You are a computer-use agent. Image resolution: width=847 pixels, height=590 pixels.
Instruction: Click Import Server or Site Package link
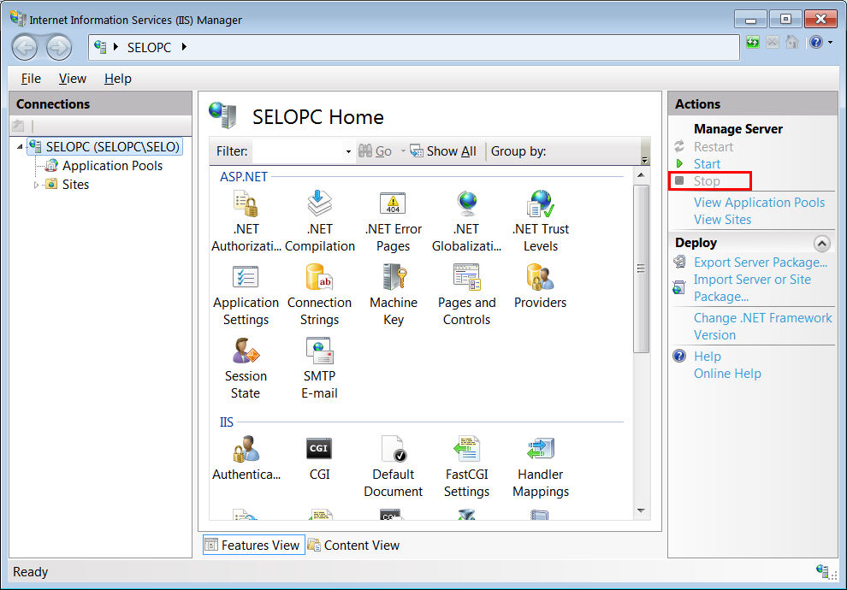point(752,287)
